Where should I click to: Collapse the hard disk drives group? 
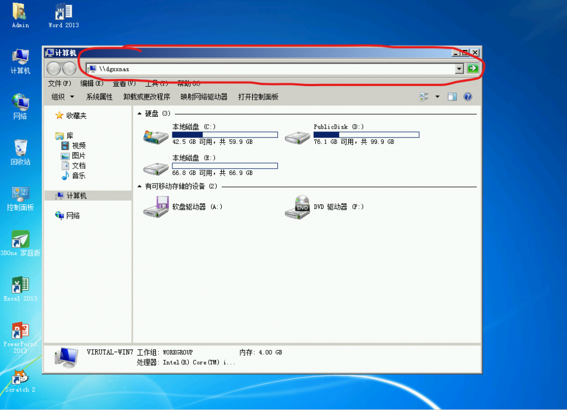140,114
